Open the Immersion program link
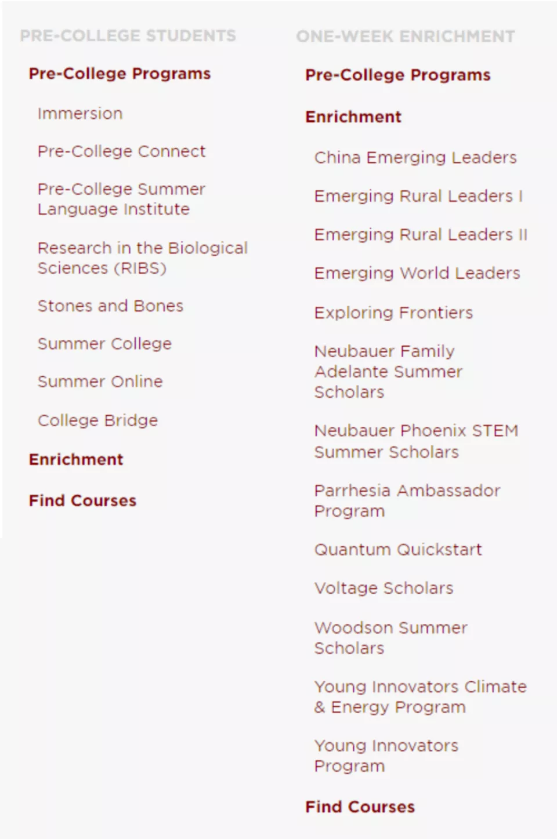 point(80,114)
